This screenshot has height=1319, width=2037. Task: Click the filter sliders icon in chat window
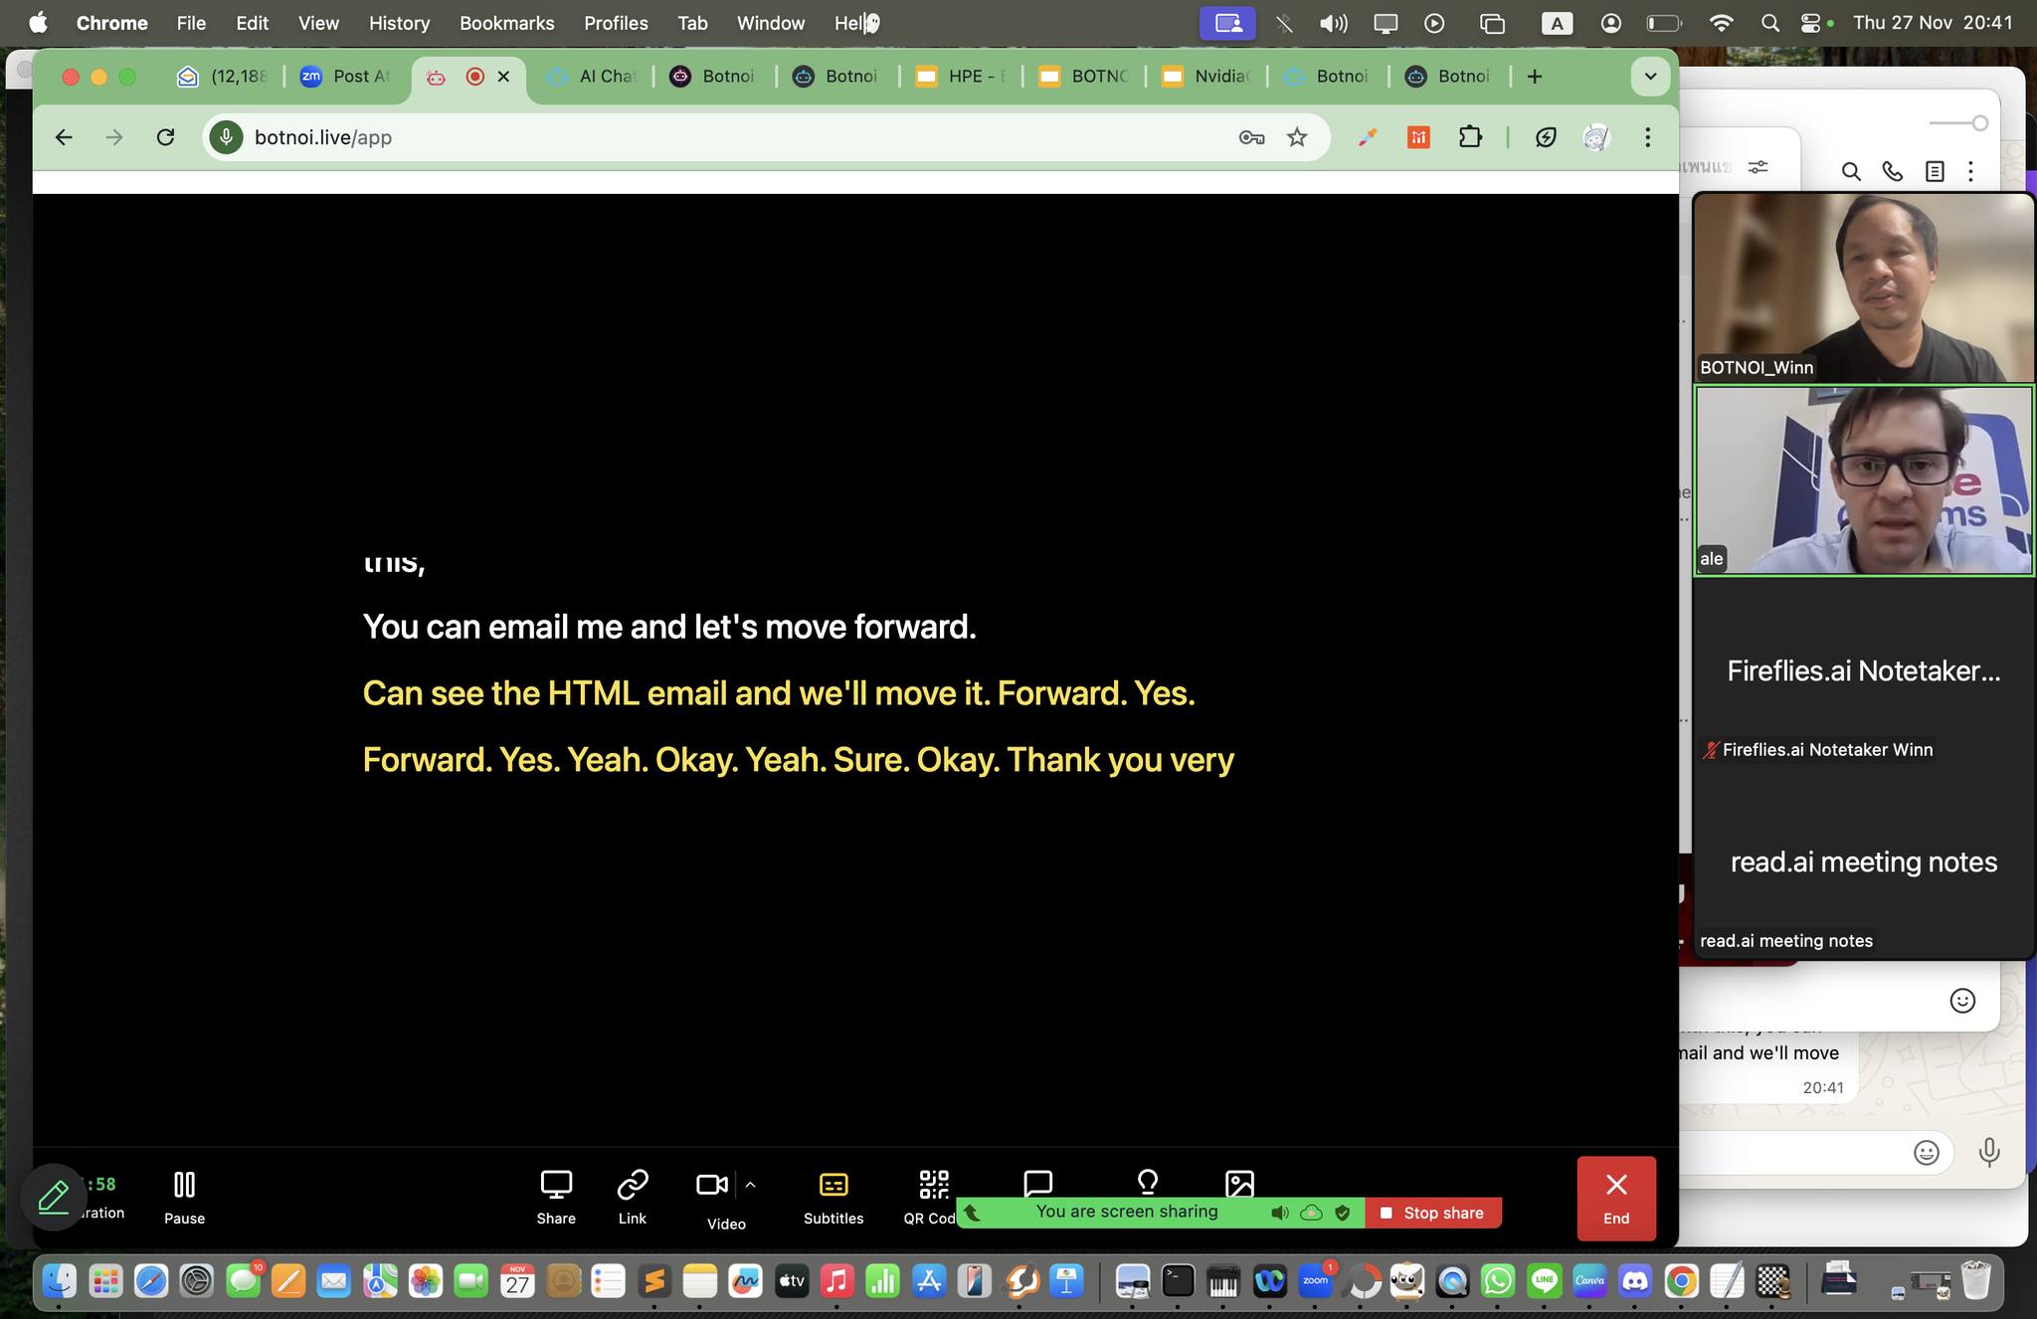(x=1759, y=167)
